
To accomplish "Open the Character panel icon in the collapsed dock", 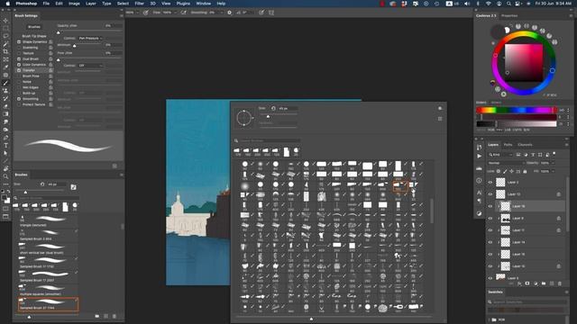I will (x=479, y=193).
